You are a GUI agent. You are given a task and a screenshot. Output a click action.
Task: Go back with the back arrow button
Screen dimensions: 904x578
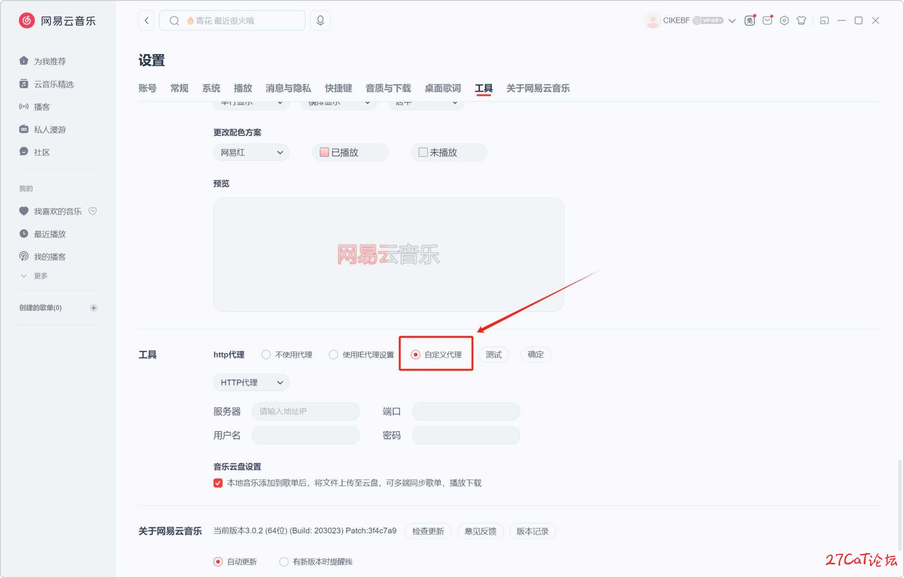click(x=147, y=21)
